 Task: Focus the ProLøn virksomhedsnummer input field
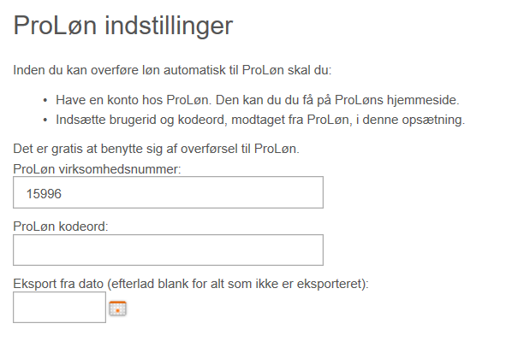coord(168,192)
